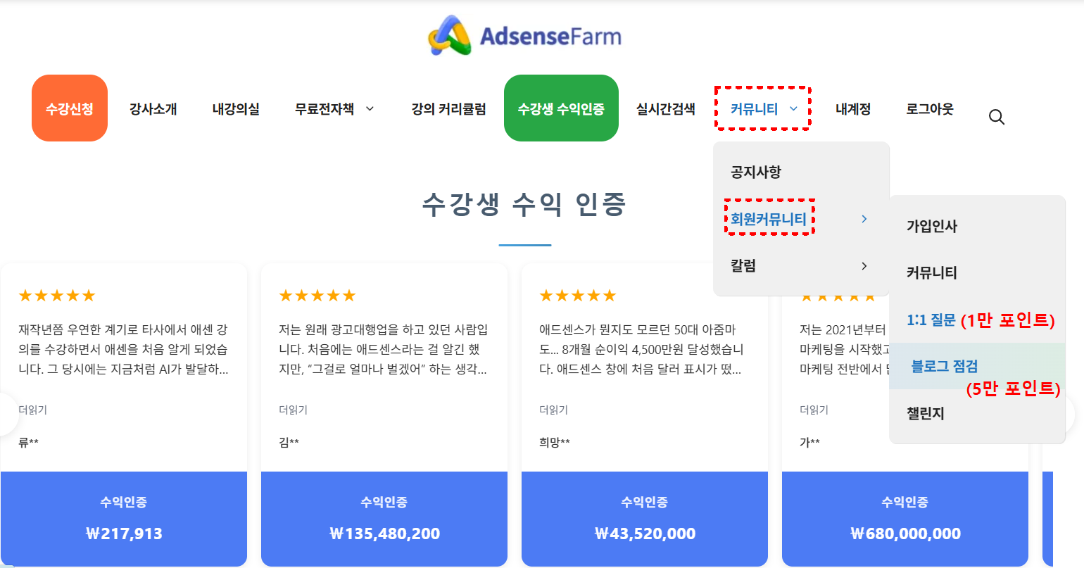Click the AdsenseFarm logo
This screenshot has width=1084, height=568.
525,35
